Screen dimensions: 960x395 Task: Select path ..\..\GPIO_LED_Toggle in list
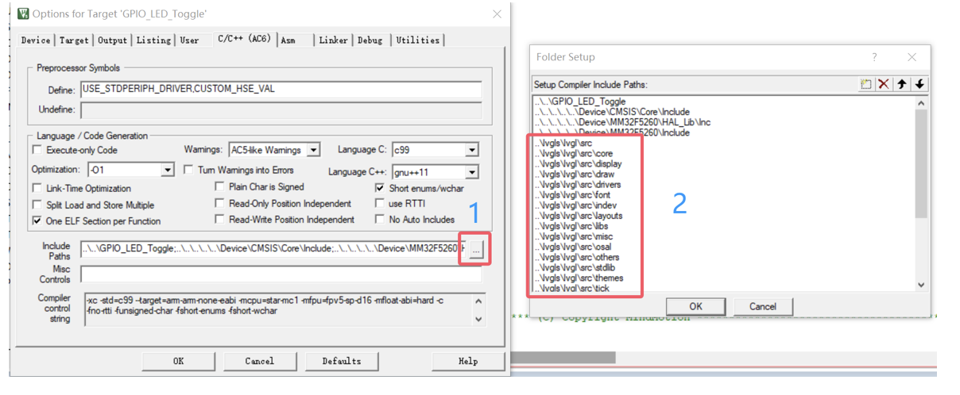click(580, 102)
